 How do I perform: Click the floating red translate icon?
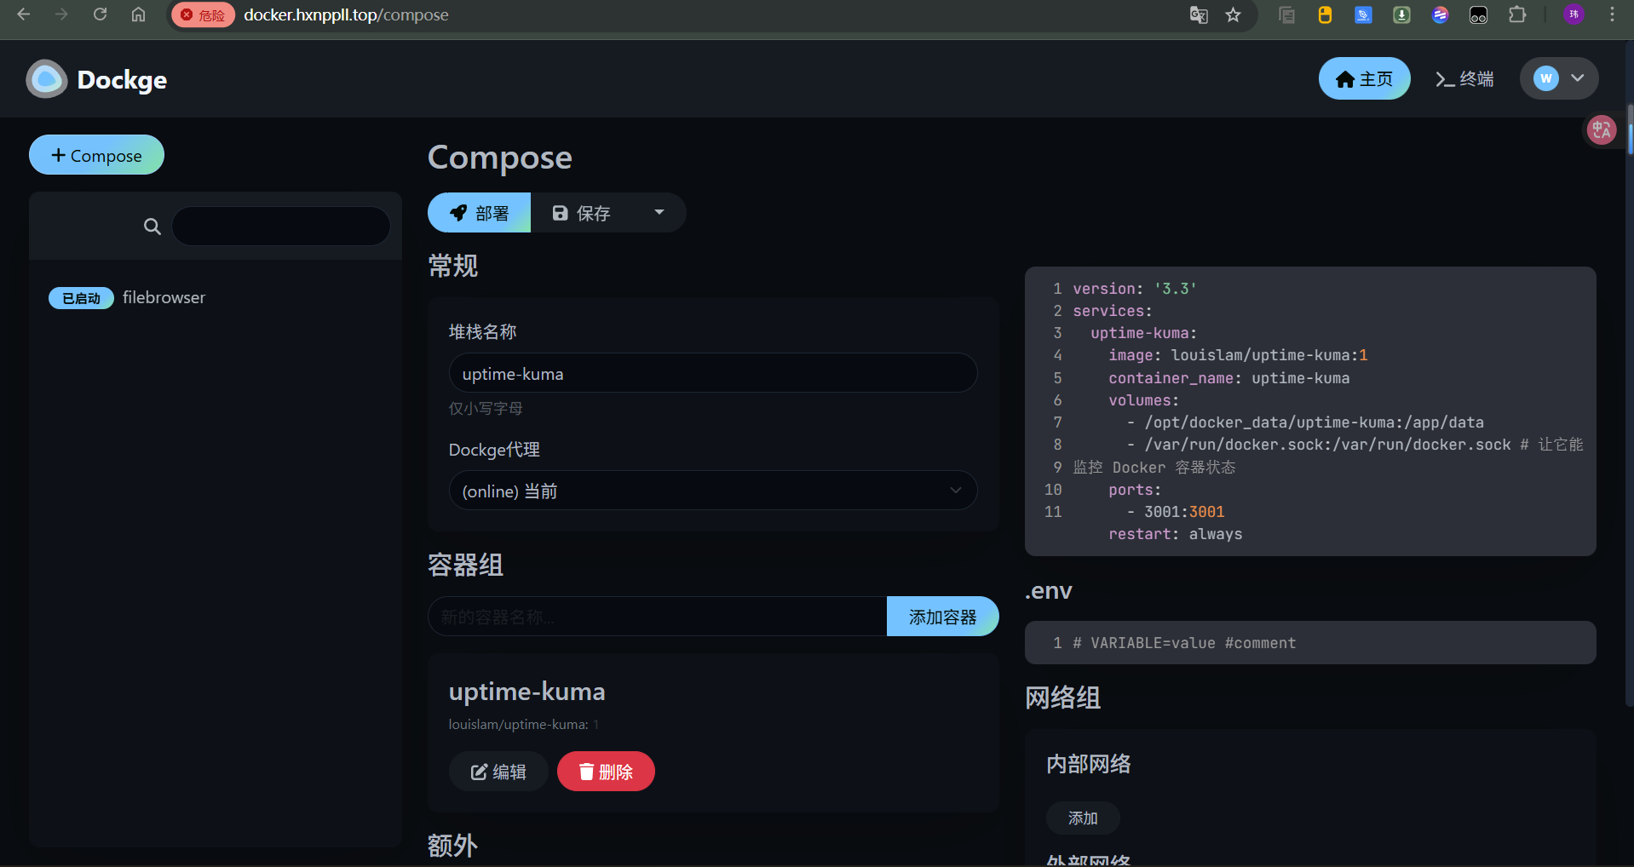click(x=1601, y=130)
